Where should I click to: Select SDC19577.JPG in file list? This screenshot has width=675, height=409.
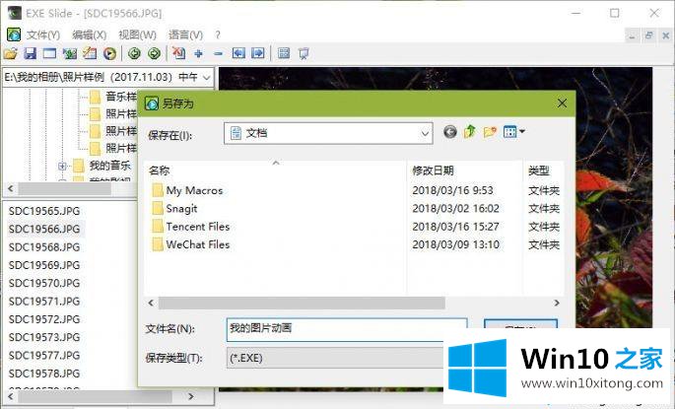[x=44, y=356]
